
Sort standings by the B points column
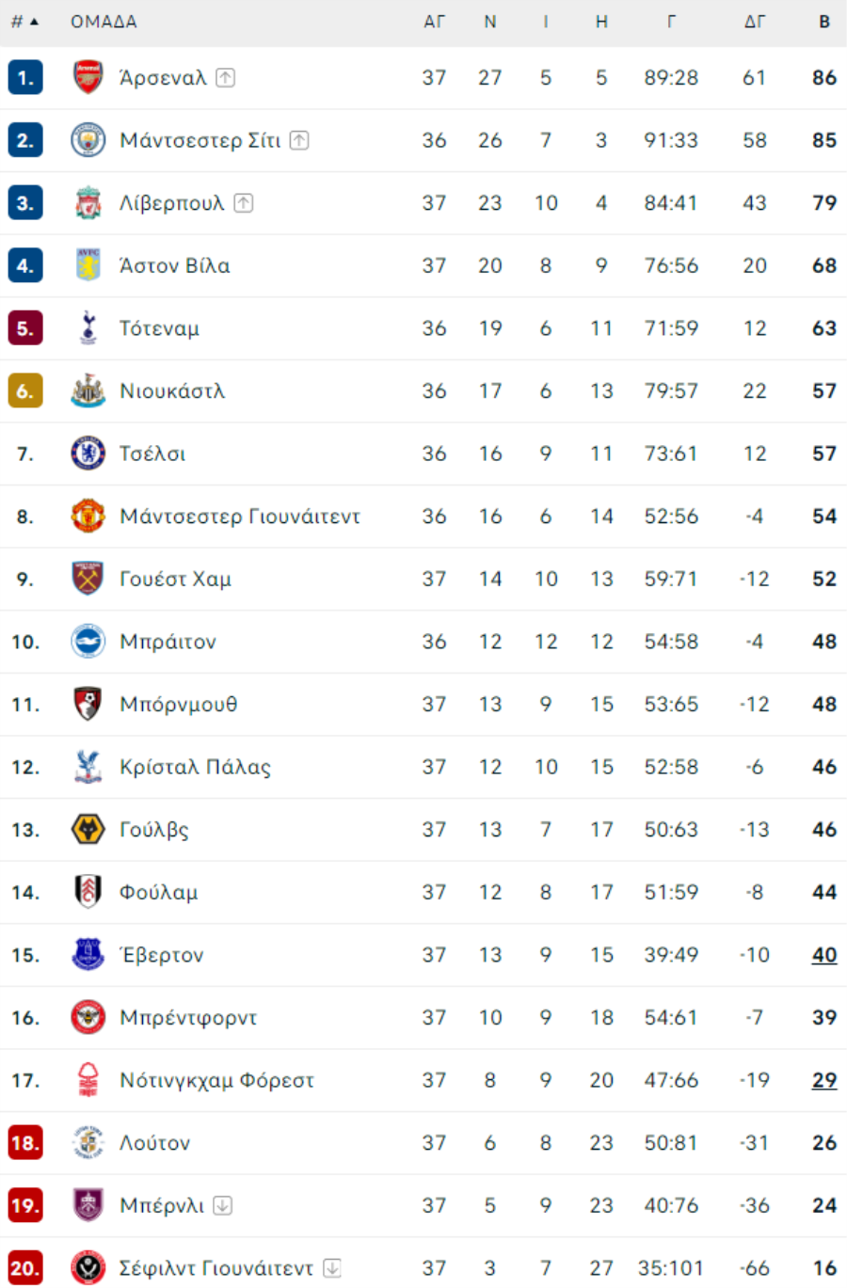point(824,22)
